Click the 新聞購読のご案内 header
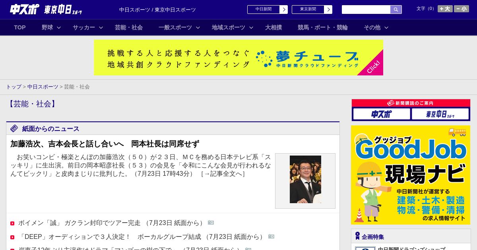The height and width of the screenshot is (250, 477). (x=411, y=103)
